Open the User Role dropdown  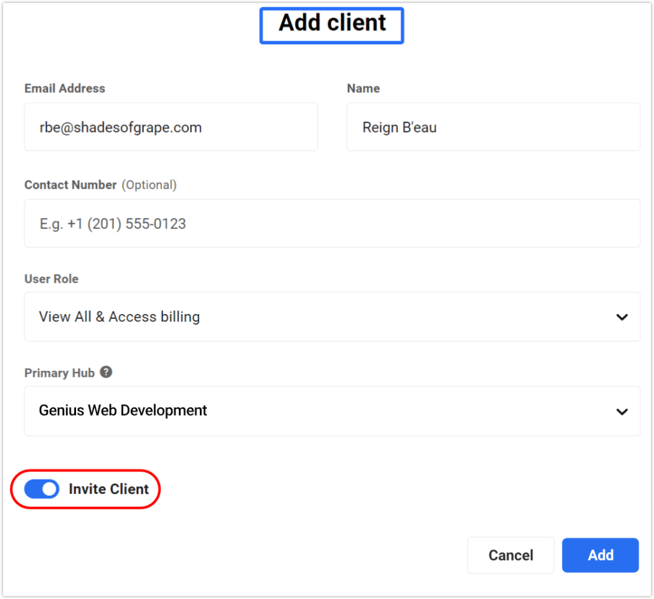(x=332, y=317)
